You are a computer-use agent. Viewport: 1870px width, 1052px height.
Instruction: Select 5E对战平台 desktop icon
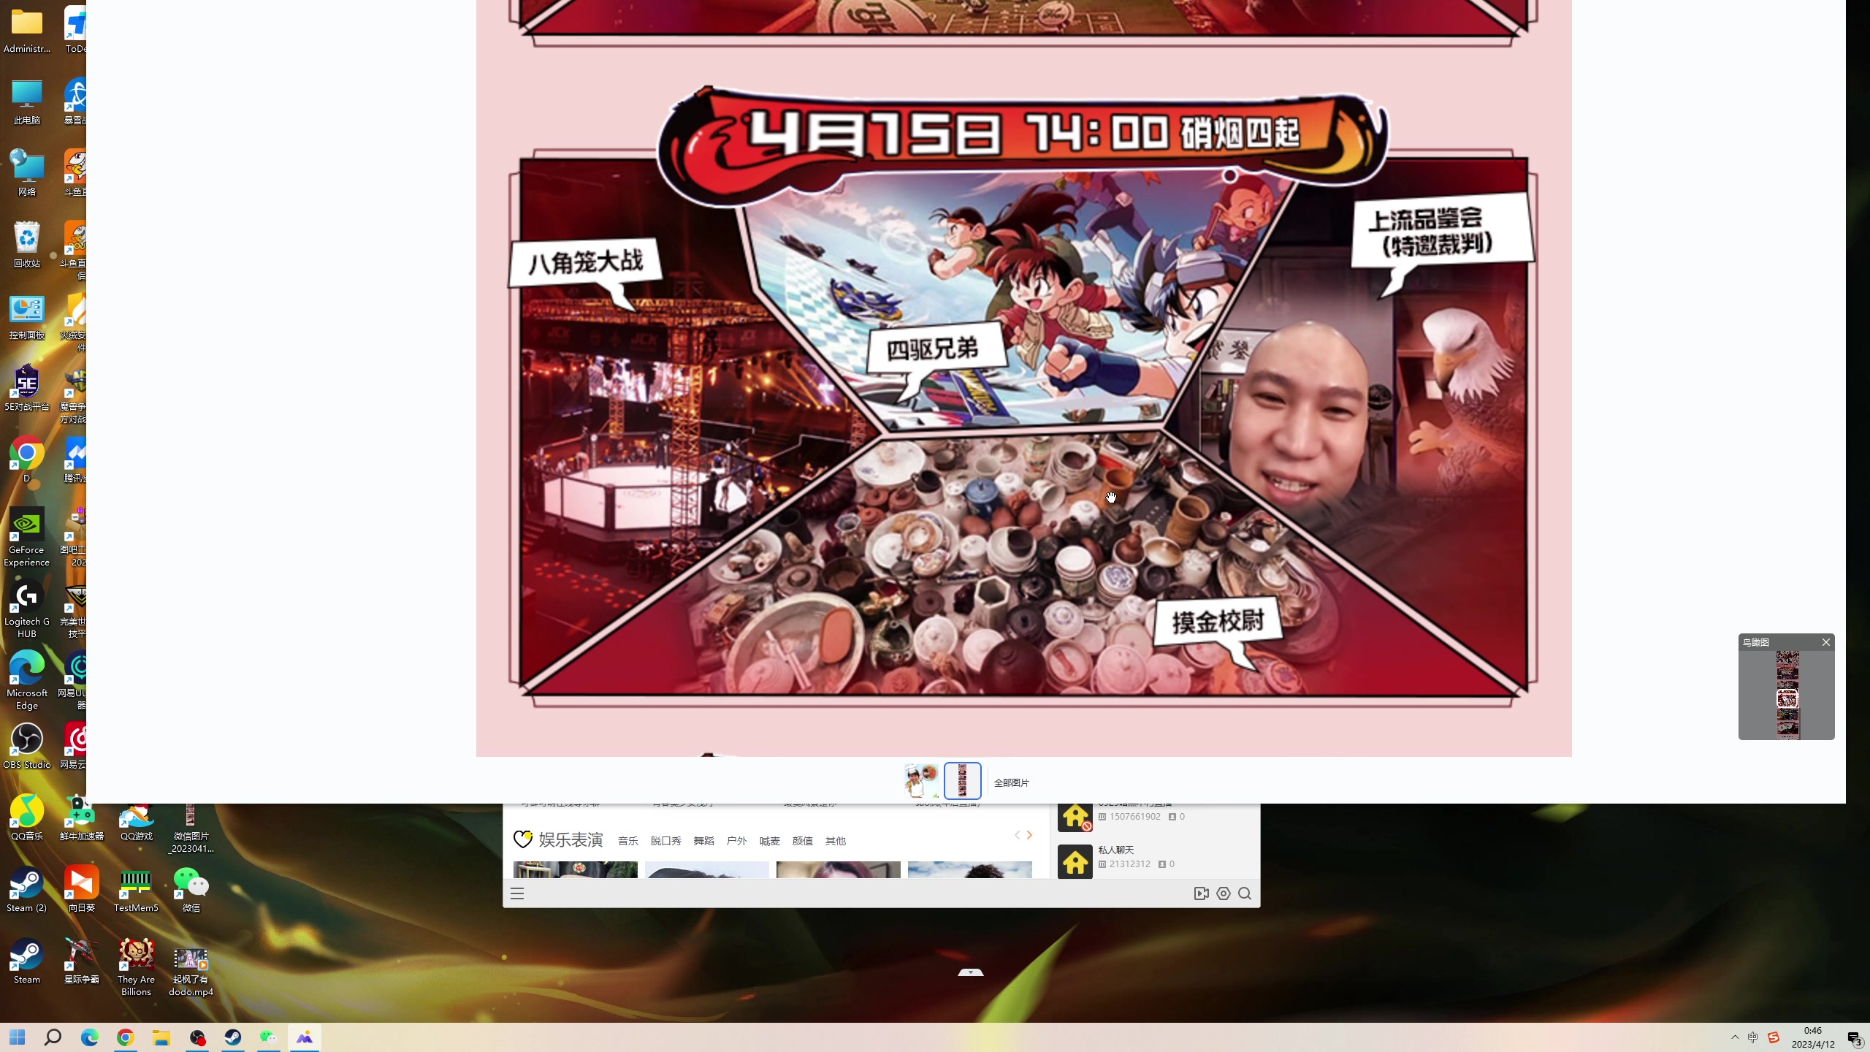(x=27, y=389)
